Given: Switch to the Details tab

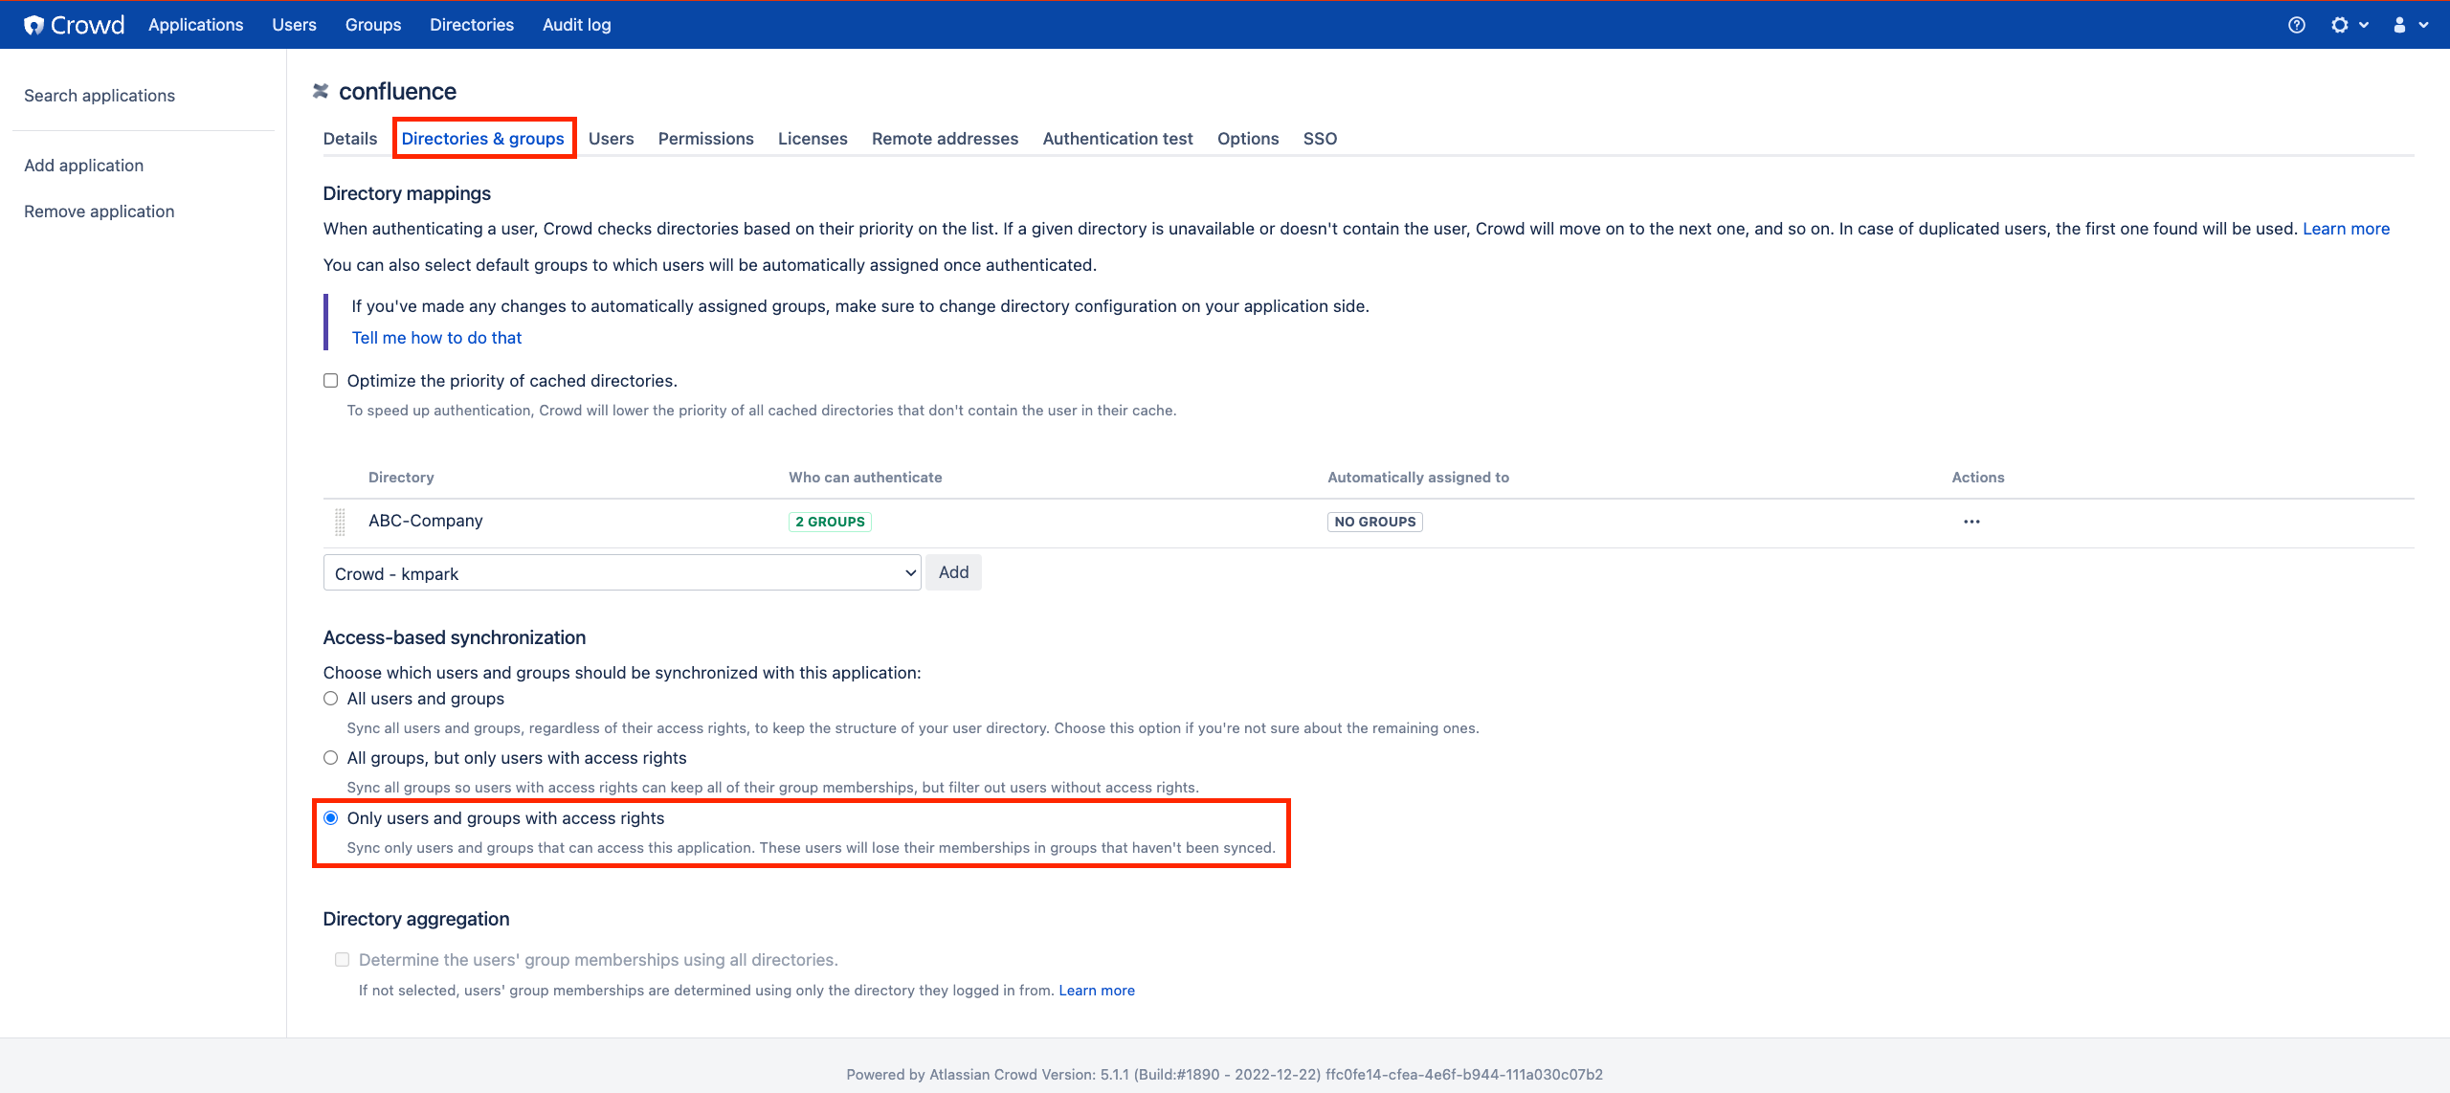Looking at the screenshot, I should tap(350, 139).
